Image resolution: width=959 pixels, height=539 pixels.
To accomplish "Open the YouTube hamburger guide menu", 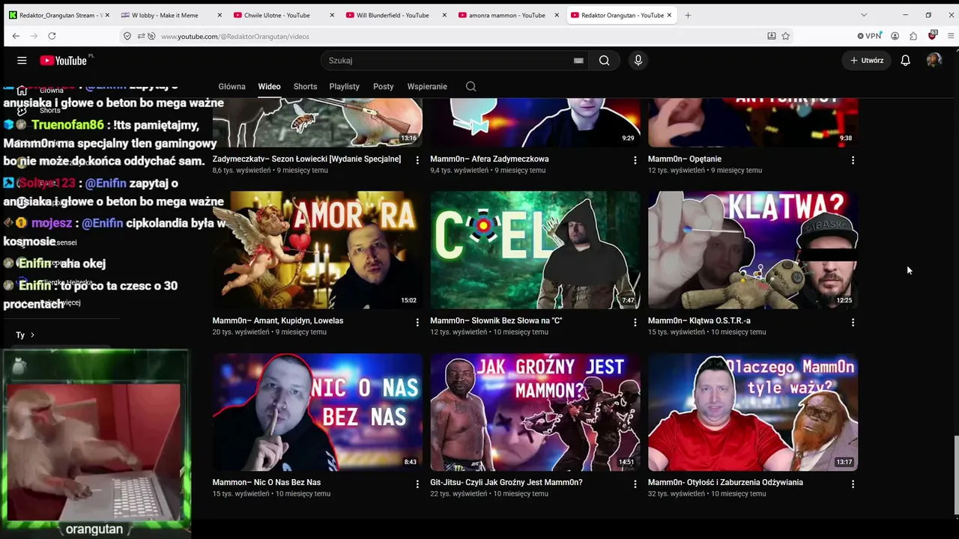I will (x=22, y=61).
